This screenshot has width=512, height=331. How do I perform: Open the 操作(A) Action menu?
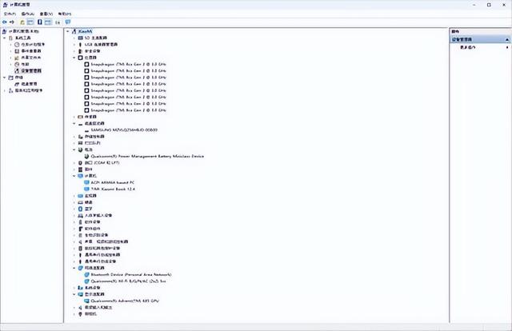coord(28,14)
